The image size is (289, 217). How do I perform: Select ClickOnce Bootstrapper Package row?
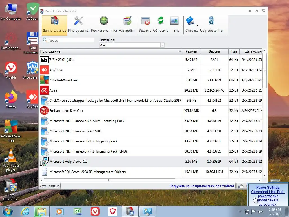(x=151, y=100)
